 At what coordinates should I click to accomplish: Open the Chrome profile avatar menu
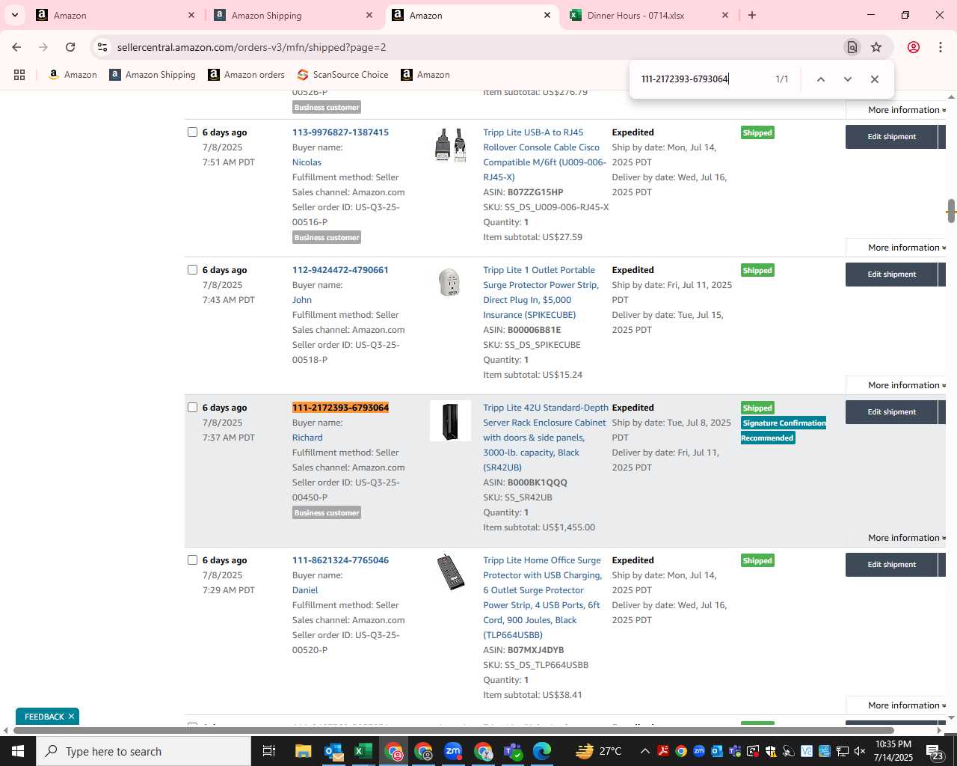click(x=913, y=47)
